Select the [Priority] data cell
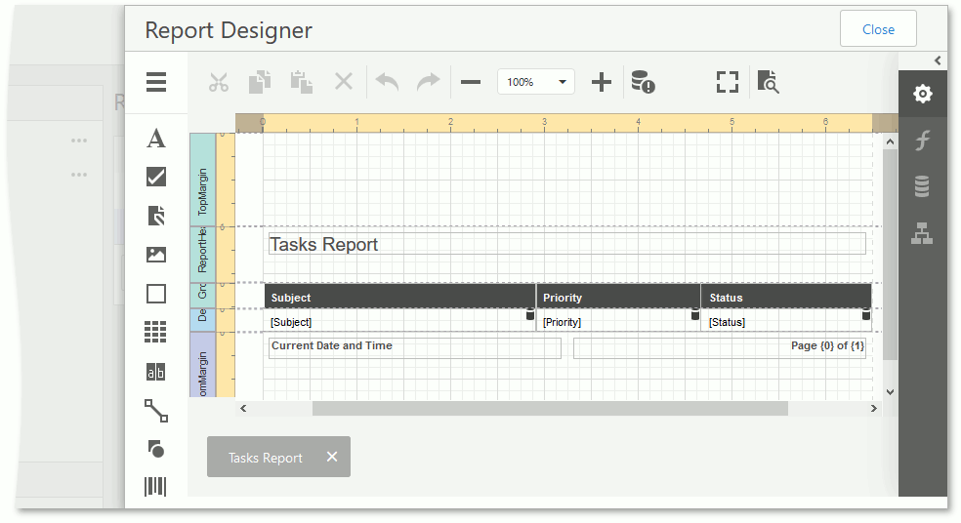The height and width of the screenshot is (523, 961). (618, 321)
